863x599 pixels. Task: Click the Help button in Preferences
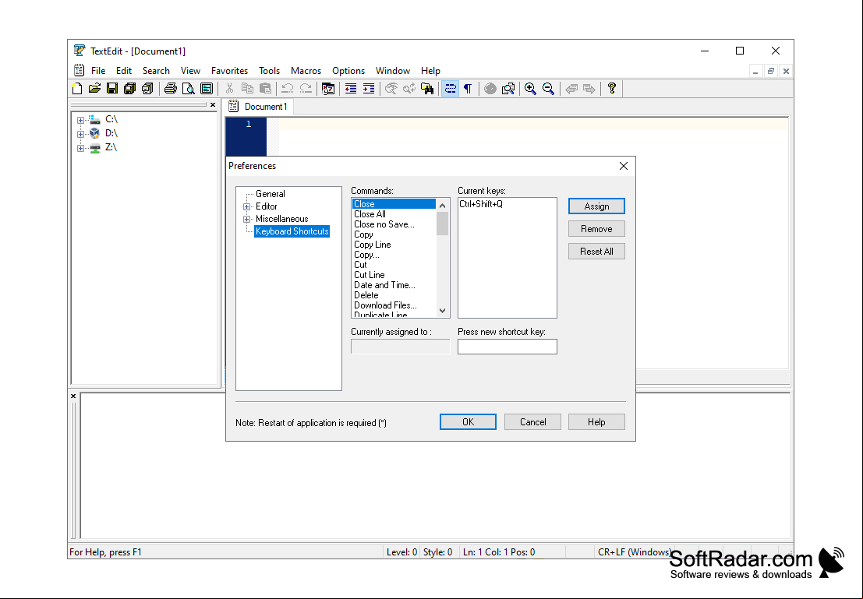[x=596, y=422]
